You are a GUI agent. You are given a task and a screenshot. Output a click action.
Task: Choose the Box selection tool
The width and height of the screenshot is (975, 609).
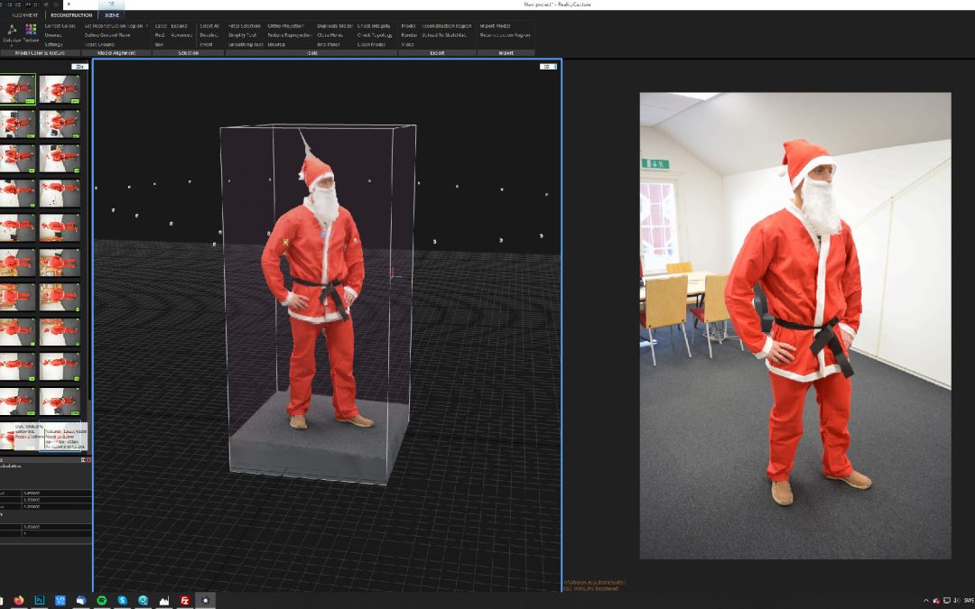[x=159, y=45]
